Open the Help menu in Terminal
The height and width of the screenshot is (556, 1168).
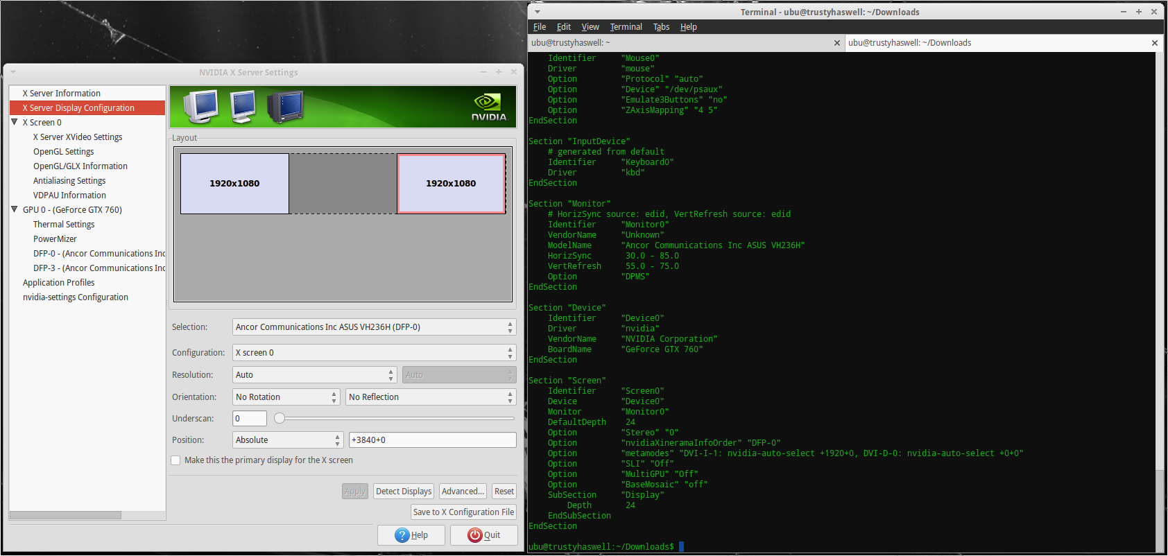689,27
